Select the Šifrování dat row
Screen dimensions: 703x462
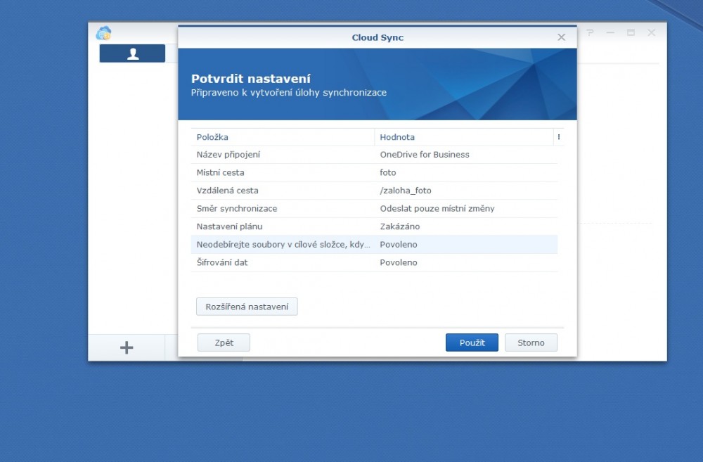click(x=374, y=262)
